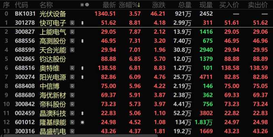Click the R badge beside 天合光能

72,50
